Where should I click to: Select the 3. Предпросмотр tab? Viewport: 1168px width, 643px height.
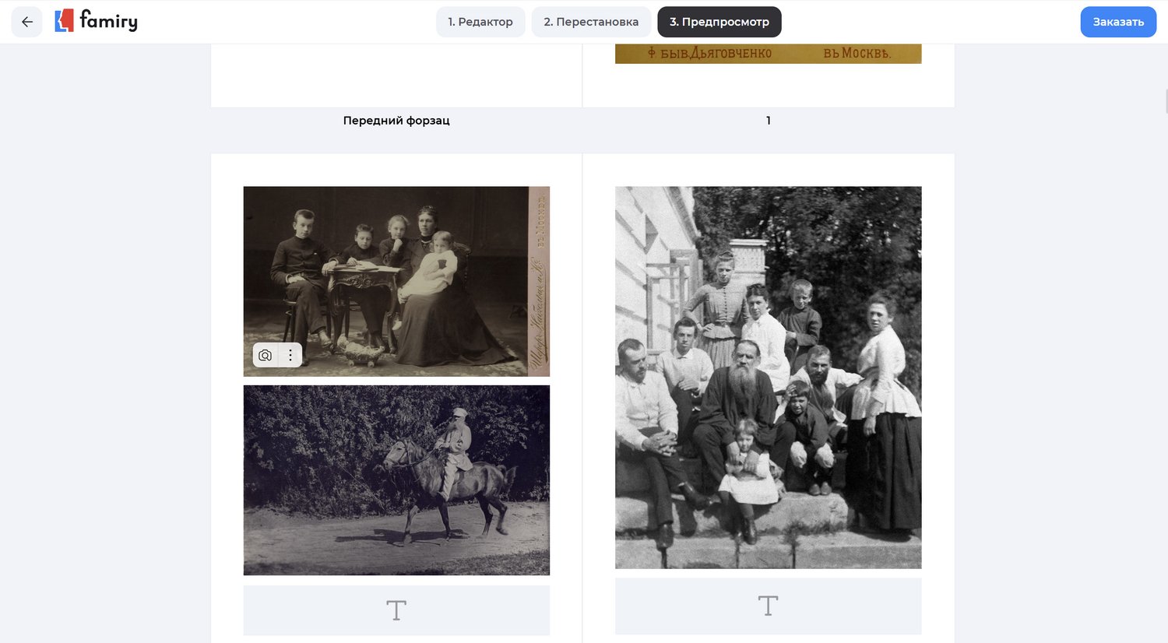pos(719,22)
